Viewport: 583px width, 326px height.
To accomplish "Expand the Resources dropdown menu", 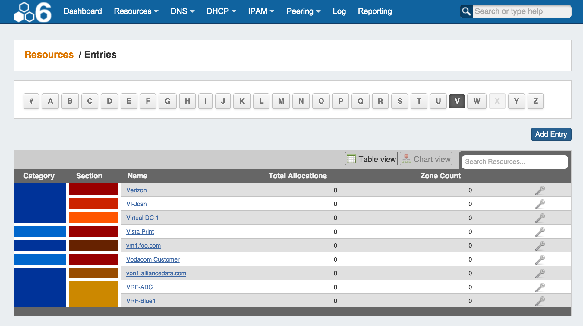I will click(x=136, y=11).
